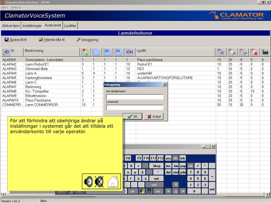
Task: Click the Windows logo key on keyboard
Action: [142, 191]
